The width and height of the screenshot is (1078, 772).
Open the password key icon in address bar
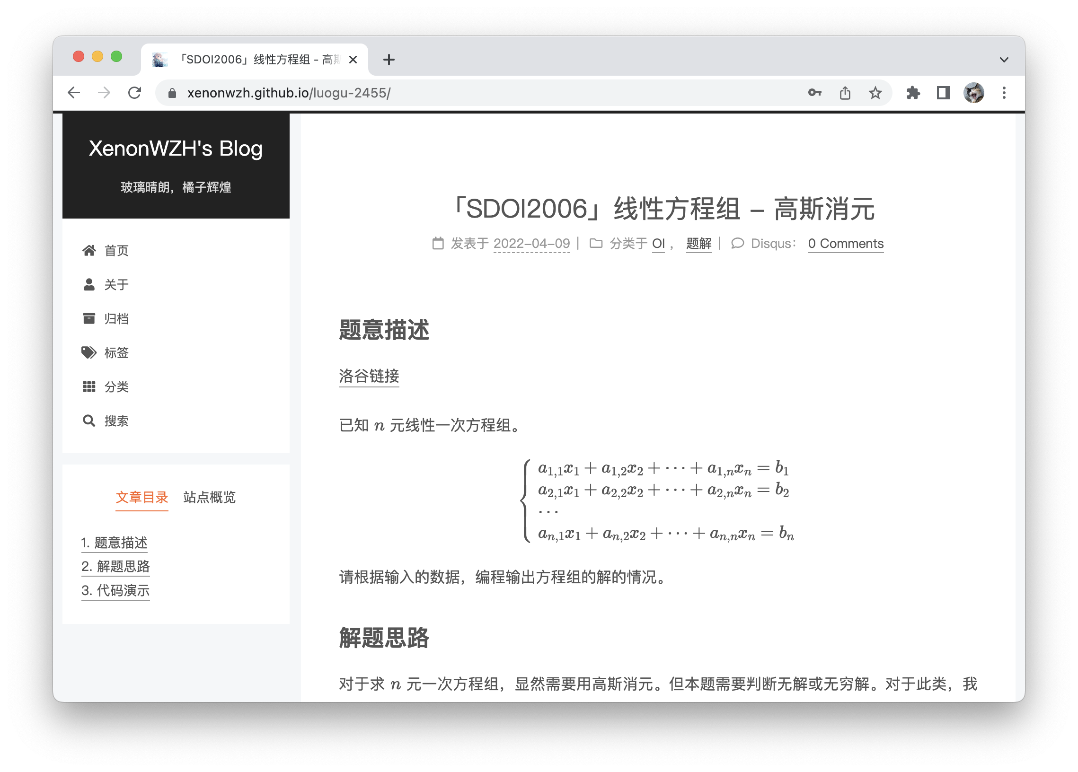point(815,93)
